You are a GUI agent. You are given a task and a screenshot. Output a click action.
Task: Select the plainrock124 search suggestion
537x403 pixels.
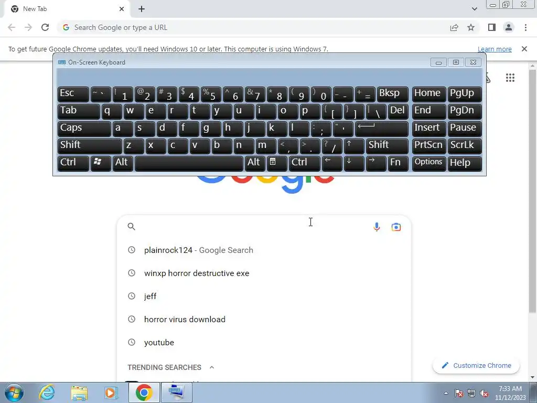264,250
